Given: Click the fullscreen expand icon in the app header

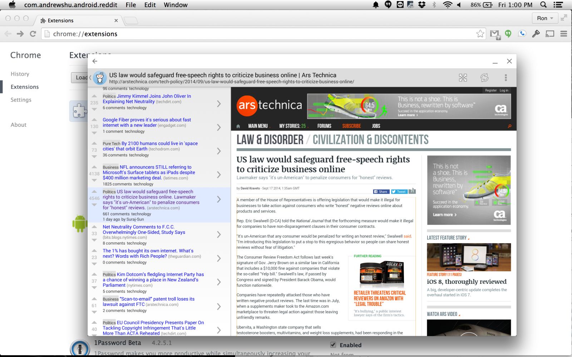Looking at the screenshot, I should tap(463, 77).
